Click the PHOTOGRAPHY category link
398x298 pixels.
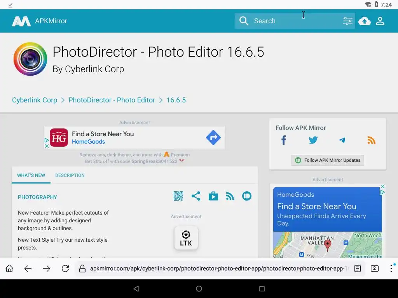pyautogui.click(x=37, y=197)
